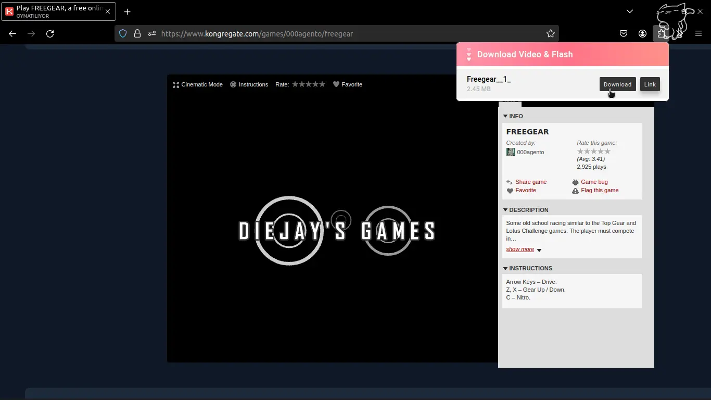The image size is (711, 400).
Task: Click the Freegear__1_ file name
Action: click(489, 79)
